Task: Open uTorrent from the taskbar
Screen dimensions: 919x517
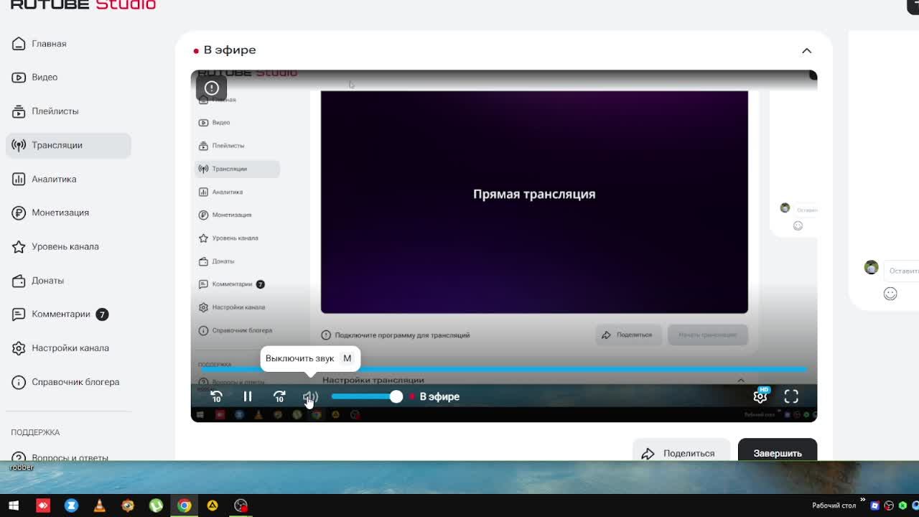Action: tap(156, 506)
